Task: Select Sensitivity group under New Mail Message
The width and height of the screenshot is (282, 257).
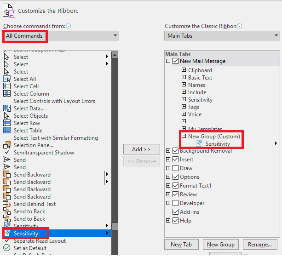Action: (x=200, y=100)
